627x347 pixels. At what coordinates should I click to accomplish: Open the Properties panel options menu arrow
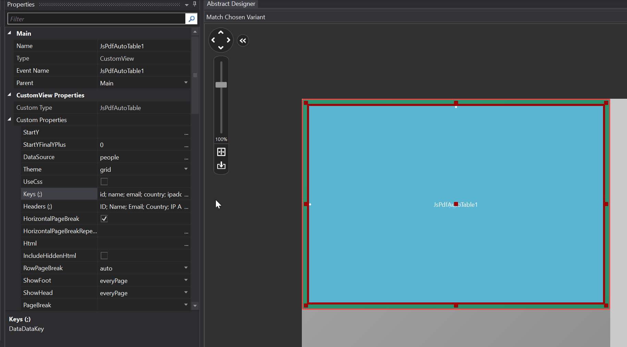tap(187, 5)
